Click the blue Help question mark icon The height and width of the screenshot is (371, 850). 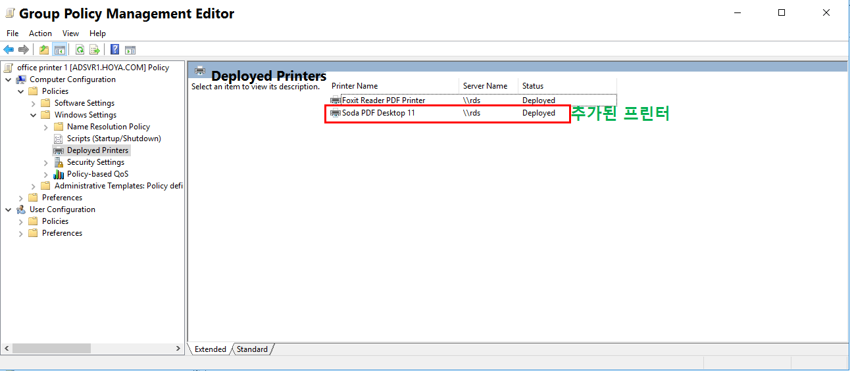(115, 49)
